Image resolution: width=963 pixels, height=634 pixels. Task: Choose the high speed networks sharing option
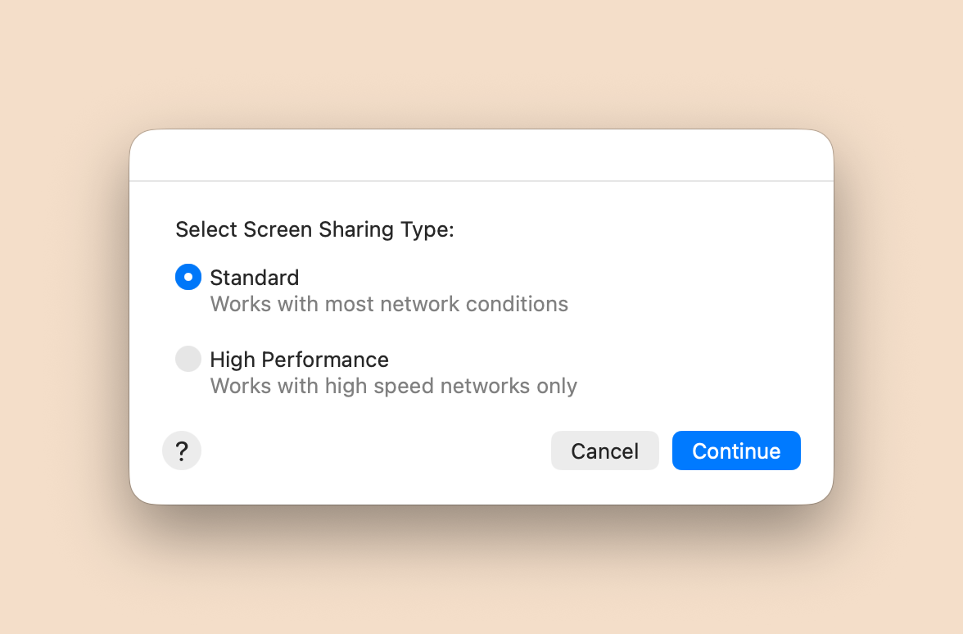(x=188, y=359)
